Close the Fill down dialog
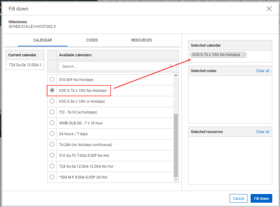The image size is (280, 207). 269,8
